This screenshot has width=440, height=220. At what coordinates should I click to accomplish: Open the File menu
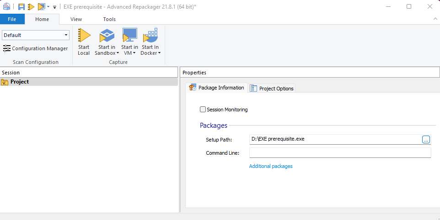coord(12,19)
